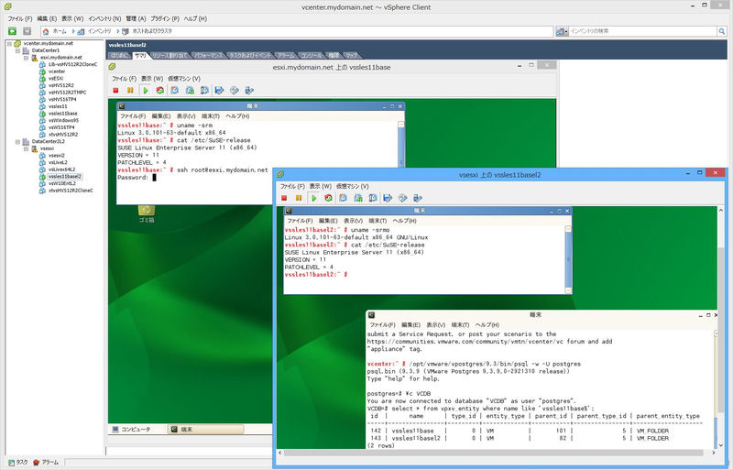Click reset icon in vssles11base console toolbar
This screenshot has height=470, width=733.
[x=159, y=91]
